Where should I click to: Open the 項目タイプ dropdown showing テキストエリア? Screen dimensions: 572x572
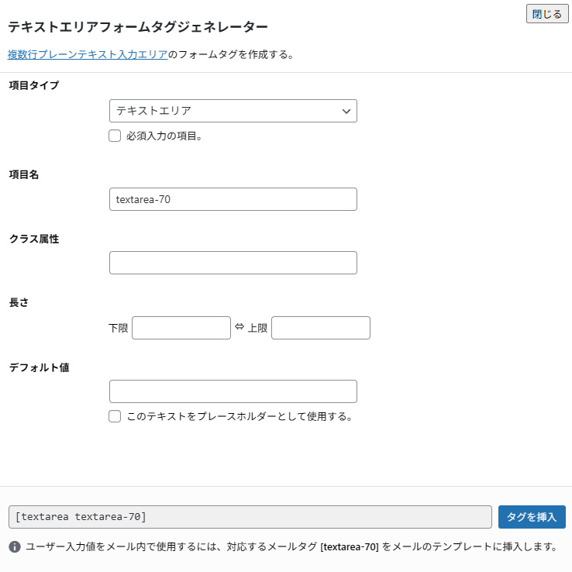pos(233,111)
